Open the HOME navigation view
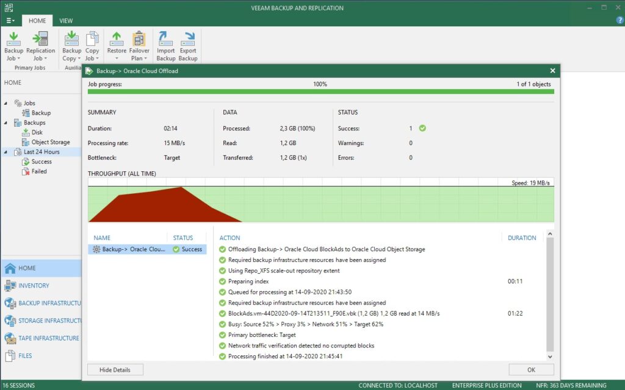 coord(41,268)
